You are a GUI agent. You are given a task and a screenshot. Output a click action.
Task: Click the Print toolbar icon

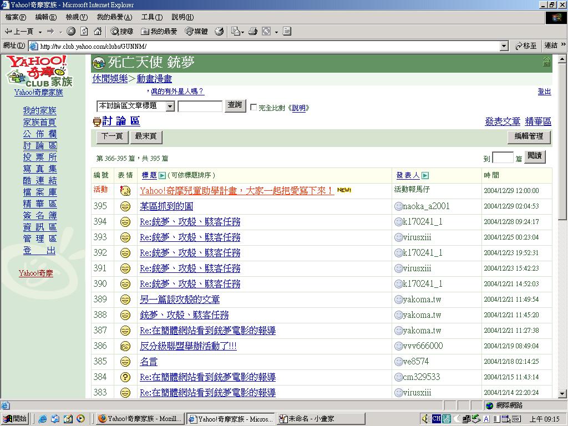[x=253, y=32]
